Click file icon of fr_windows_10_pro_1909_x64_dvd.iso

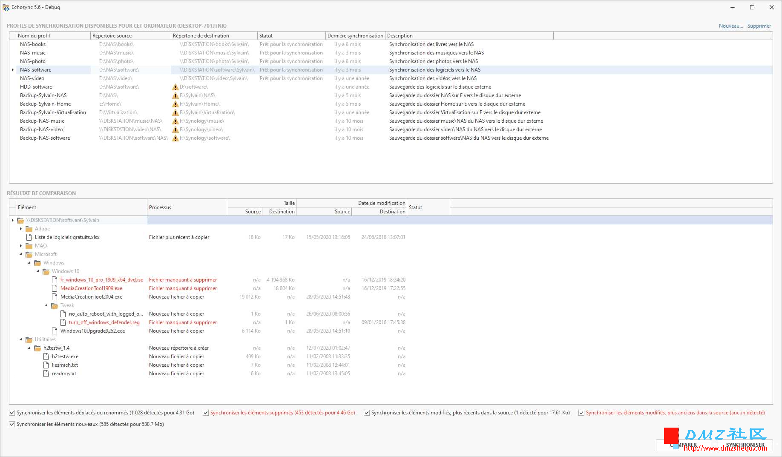(55, 280)
